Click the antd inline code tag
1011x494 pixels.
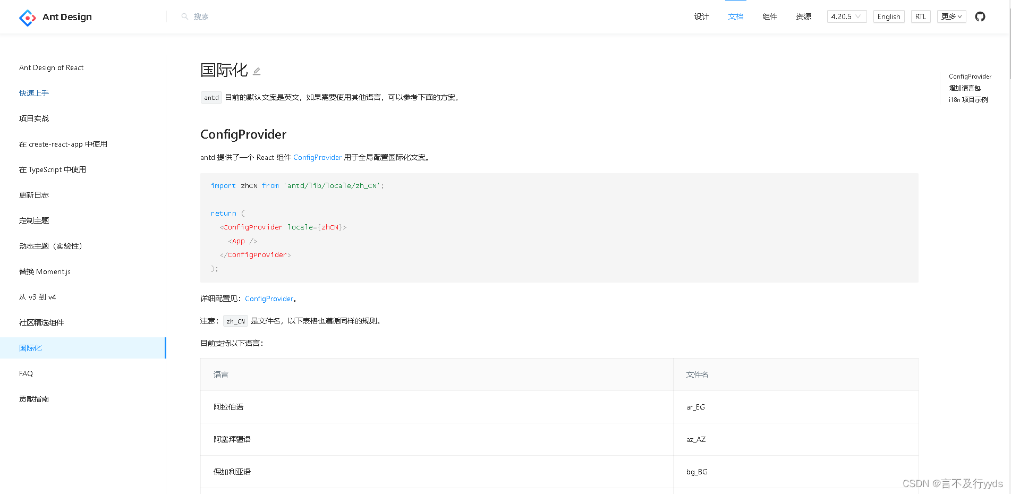(x=211, y=97)
